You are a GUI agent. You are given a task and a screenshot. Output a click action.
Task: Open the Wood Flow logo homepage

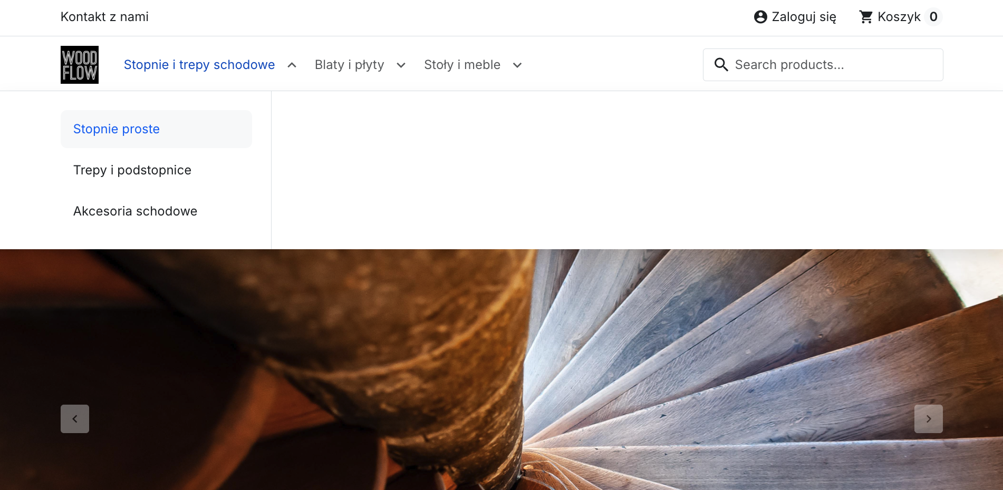(80, 65)
